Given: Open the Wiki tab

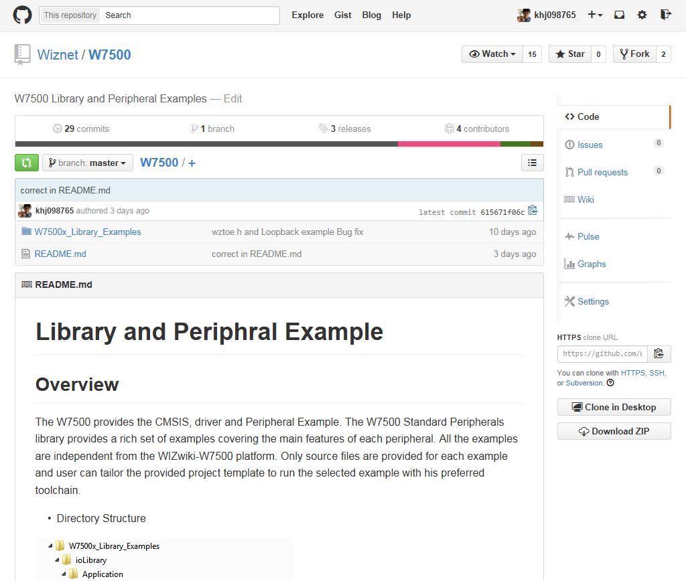Looking at the screenshot, I should pos(586,199).
